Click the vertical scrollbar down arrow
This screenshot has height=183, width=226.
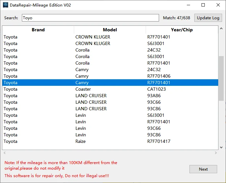click(x=221, y=147)
